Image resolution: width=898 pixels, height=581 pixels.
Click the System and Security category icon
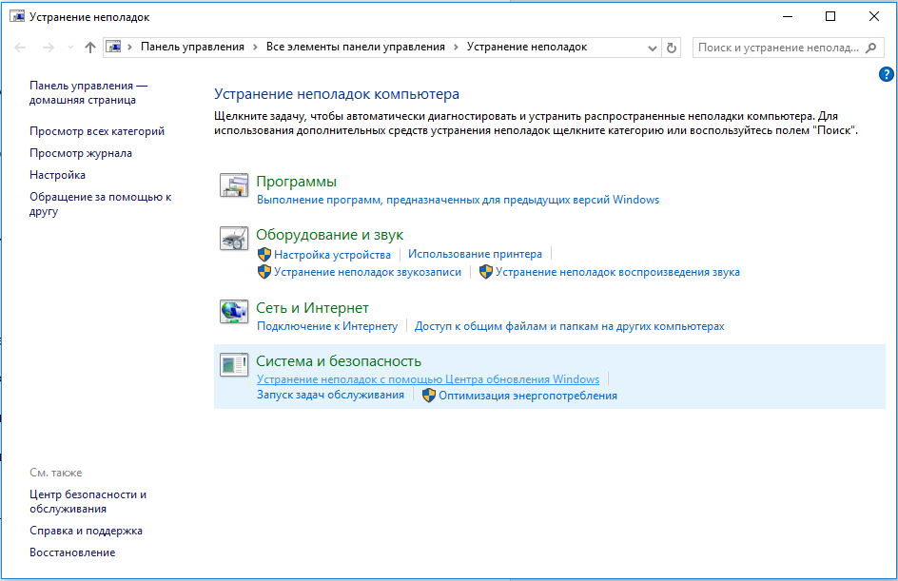(234, 364)
